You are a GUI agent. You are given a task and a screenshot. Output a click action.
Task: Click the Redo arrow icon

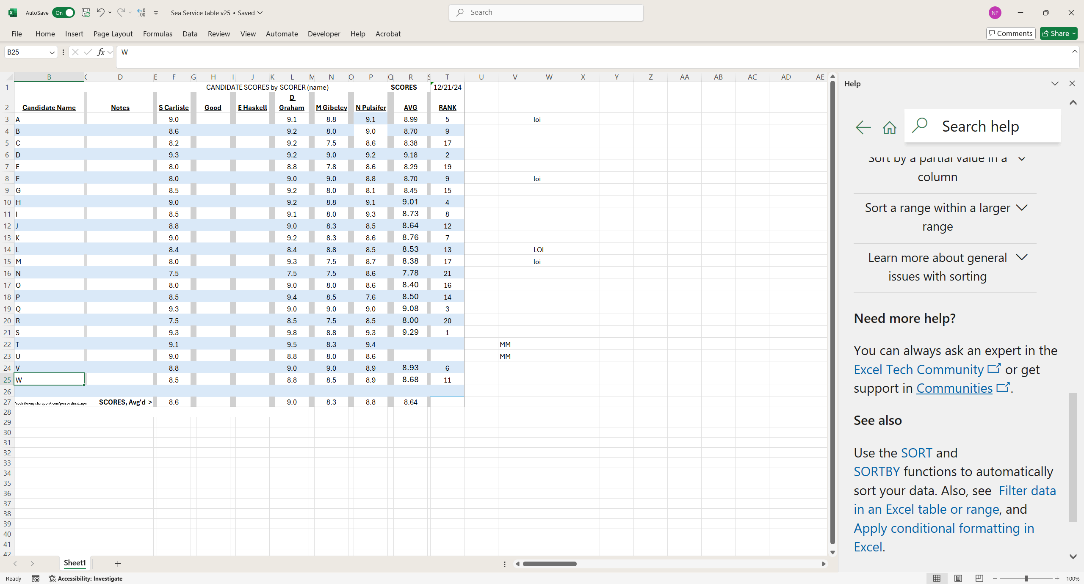[x=121, y=12]
